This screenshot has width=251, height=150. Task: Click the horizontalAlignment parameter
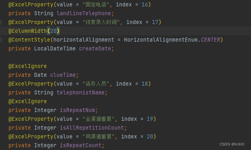pos(84,40)
